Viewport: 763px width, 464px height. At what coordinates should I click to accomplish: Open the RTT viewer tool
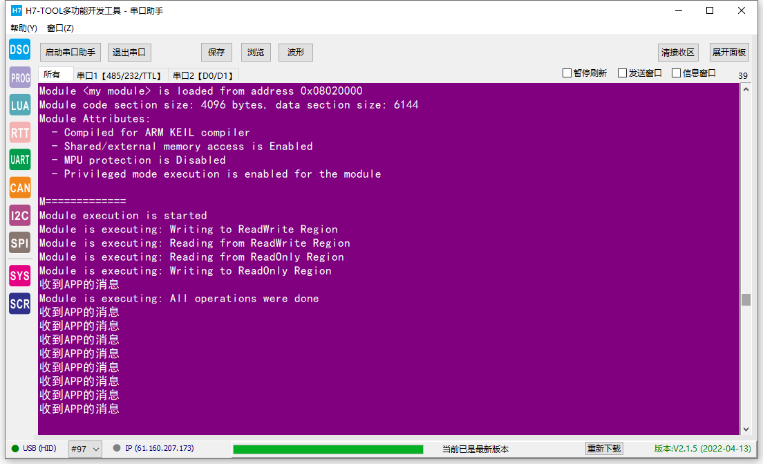pos(20,133)
